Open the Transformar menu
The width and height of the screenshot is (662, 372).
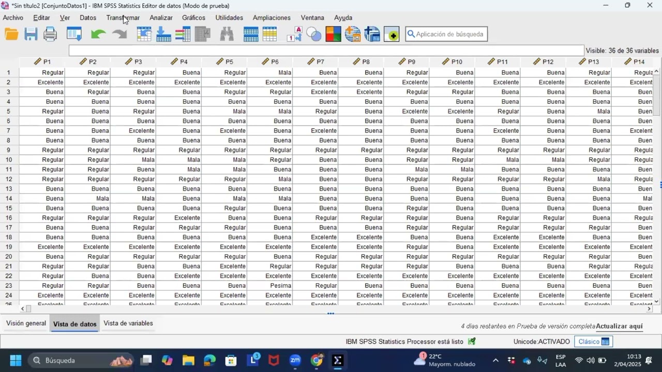point(123,18)
